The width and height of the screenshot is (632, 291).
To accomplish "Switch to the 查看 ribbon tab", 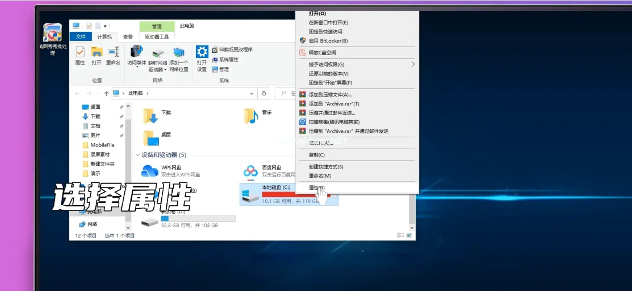I will pos(128,37).
